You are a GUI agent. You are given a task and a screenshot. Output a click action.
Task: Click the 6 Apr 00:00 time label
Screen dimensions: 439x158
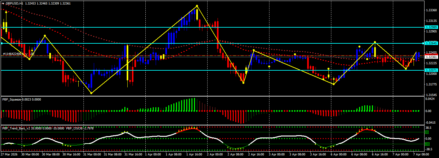point(339,154)
